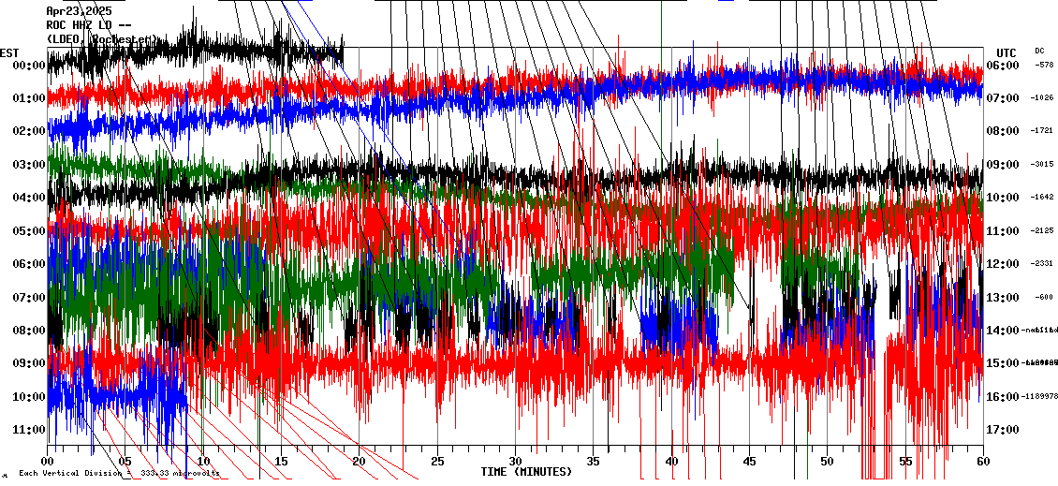The width and height of the screenshot is (1058, 486).
Task: Select the Each Vertical Division scale note
Action: click(119, 474)
